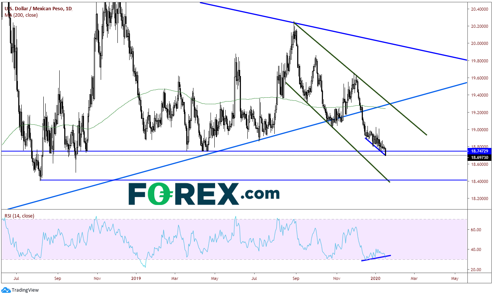Select the horizontal blue support line near 18.40

click(x=253, y=180)
